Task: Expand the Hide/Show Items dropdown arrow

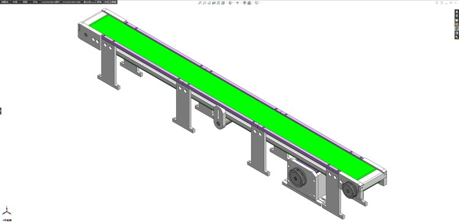Action: 241,3
